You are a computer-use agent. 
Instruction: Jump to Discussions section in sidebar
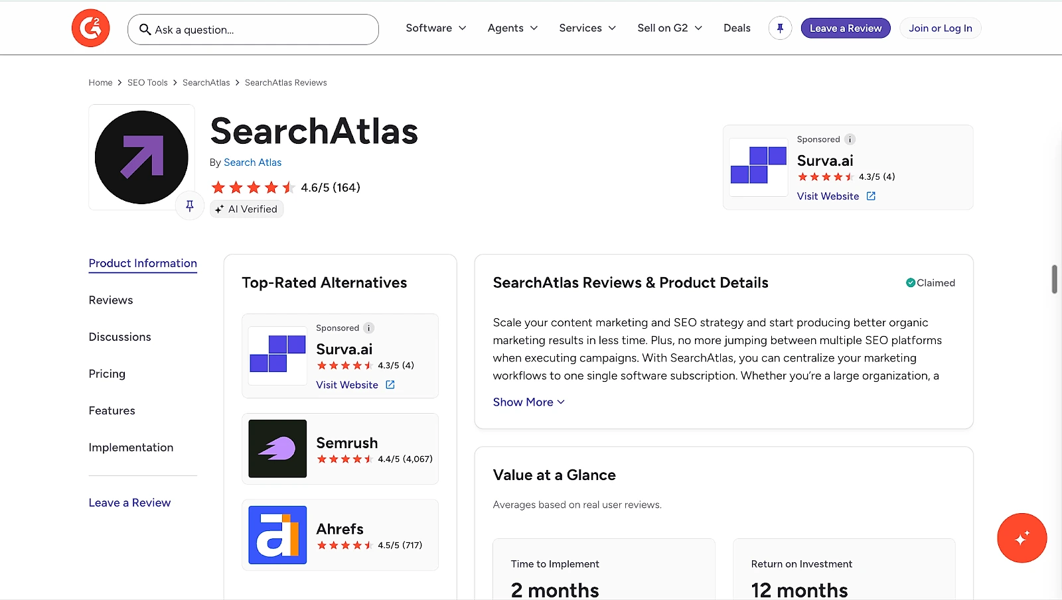[x=120, y=337]
